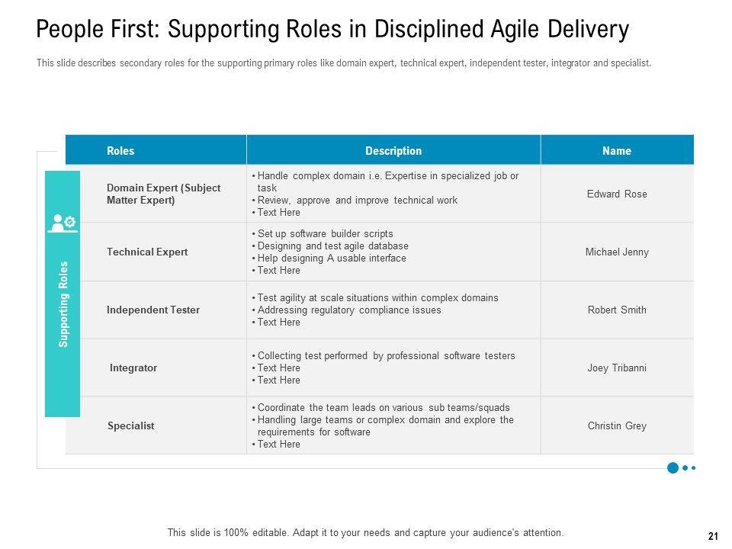Click the name Christin Grey

click(x=617, y=426)
